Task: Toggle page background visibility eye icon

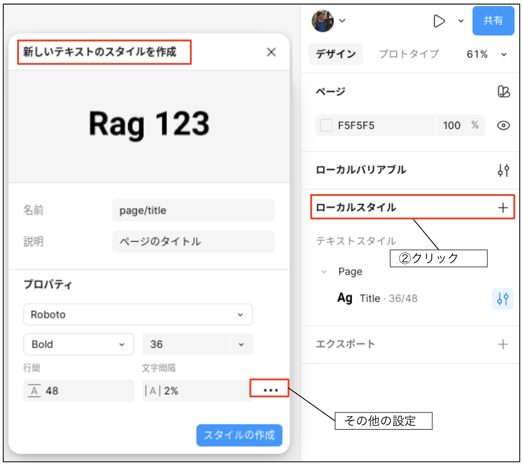Action: pyautogui.click(x=504, y=126)
